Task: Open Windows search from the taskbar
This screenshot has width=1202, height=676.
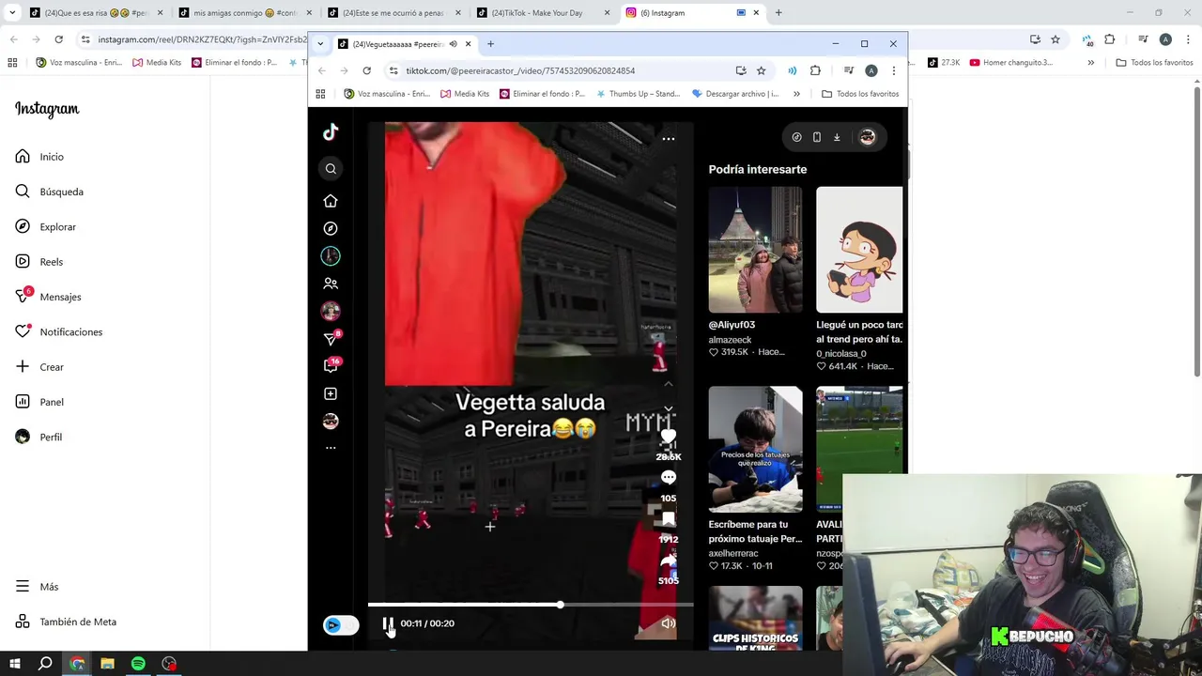Action: [x=45, y=664]
